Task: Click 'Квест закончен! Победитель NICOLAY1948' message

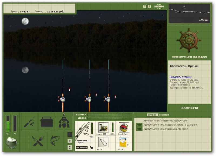Action: tap(166, 121)
